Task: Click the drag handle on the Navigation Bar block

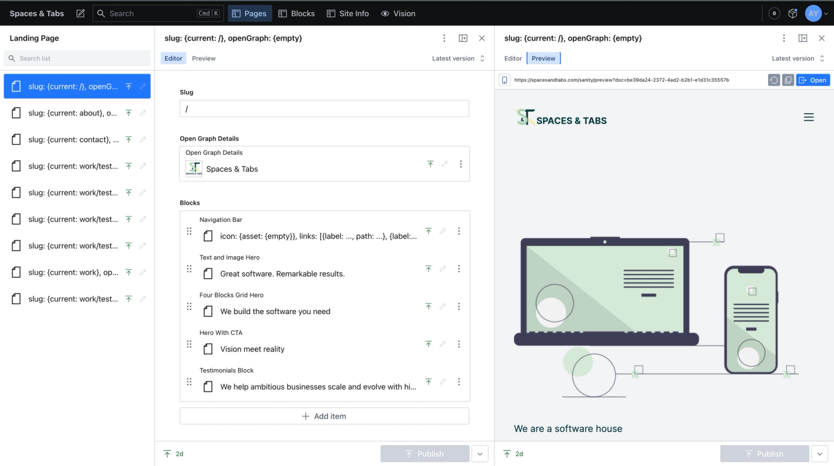Action: (x=189, y=231)
